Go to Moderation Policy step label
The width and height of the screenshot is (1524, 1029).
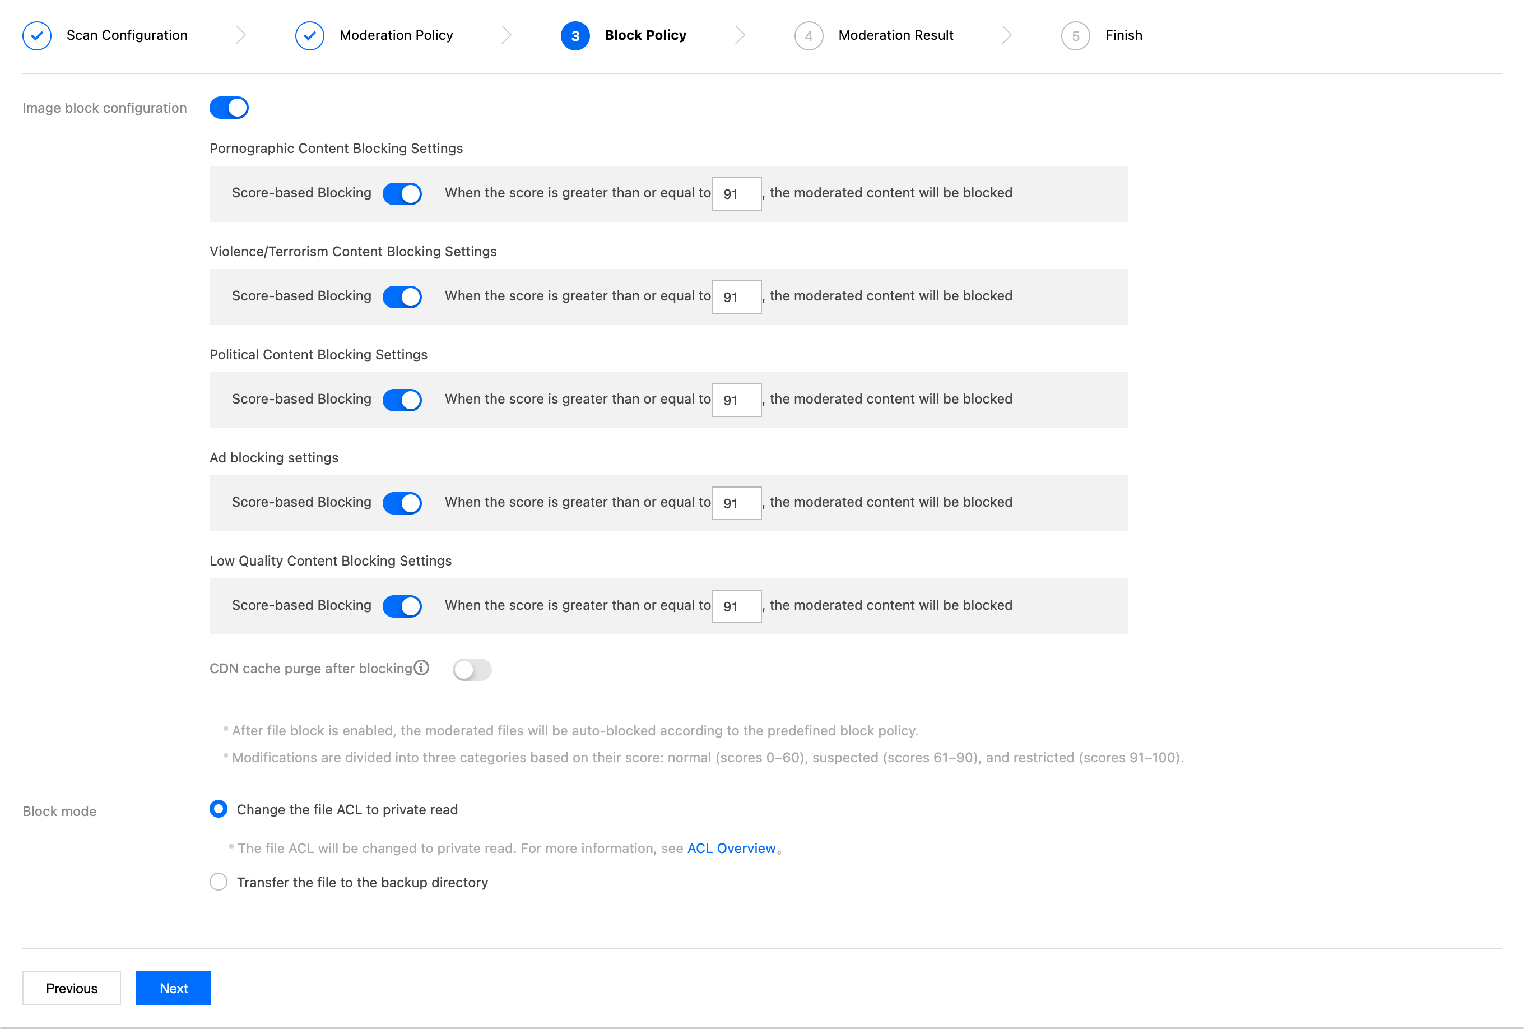coord(396,35)
